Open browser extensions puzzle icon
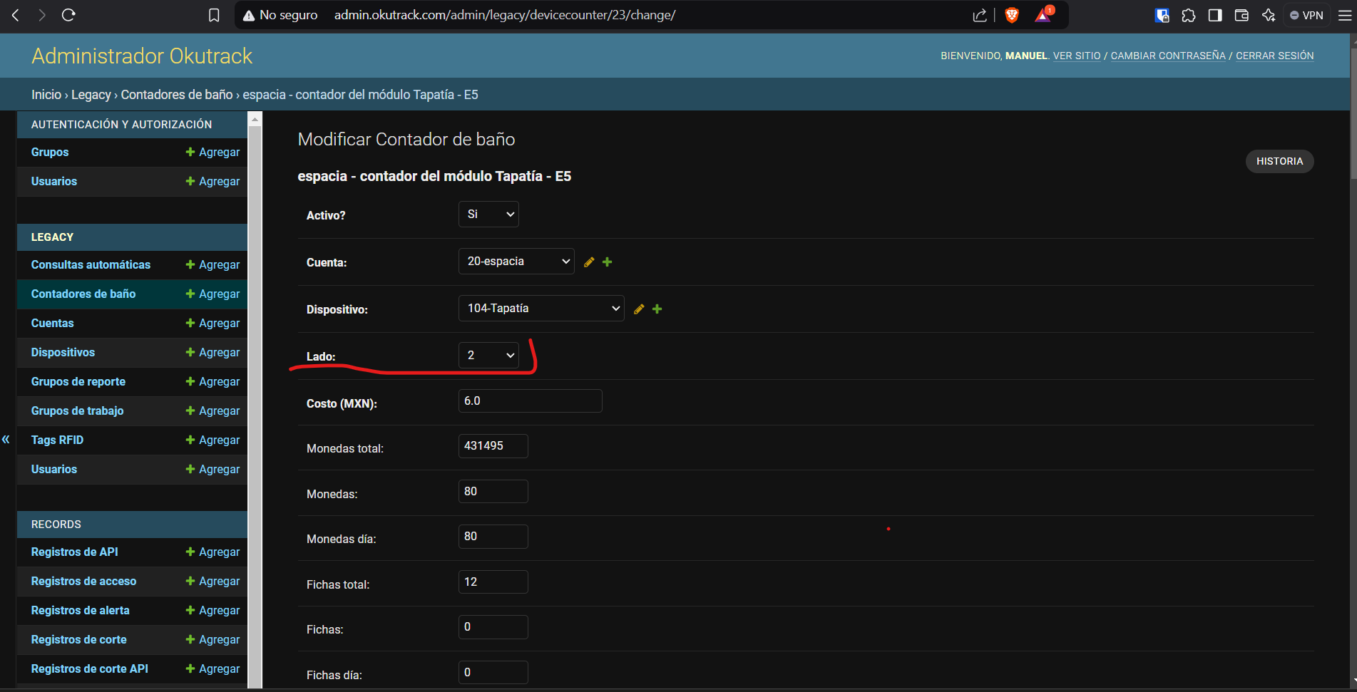 coord(1188,15)
